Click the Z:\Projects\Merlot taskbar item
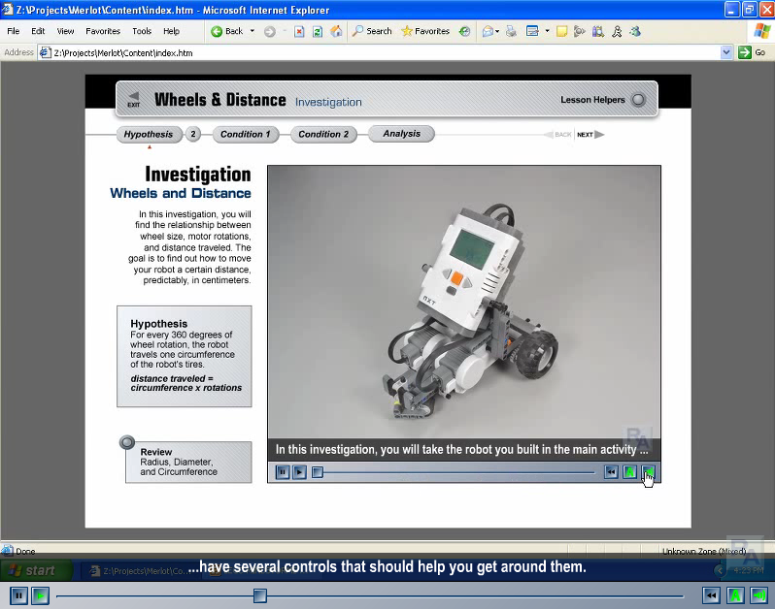The image size is (775, 609). click(140, 570)
